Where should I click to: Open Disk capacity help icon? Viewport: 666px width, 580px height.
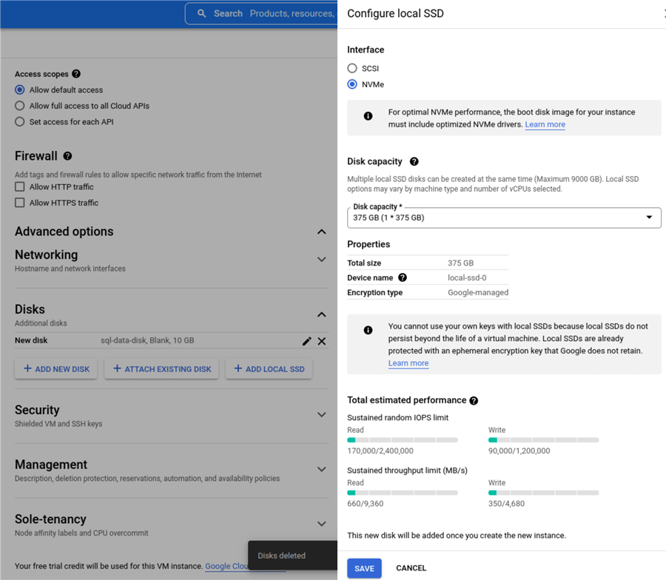click(414, 161)
